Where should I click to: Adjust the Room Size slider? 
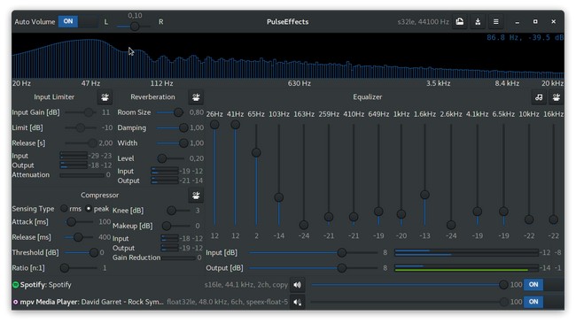tap(170, 112)
